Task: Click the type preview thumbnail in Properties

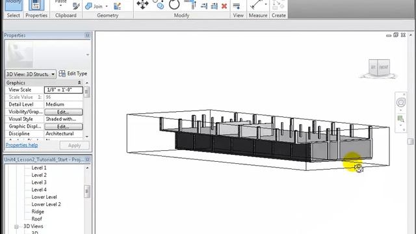Action: [19, 55]
